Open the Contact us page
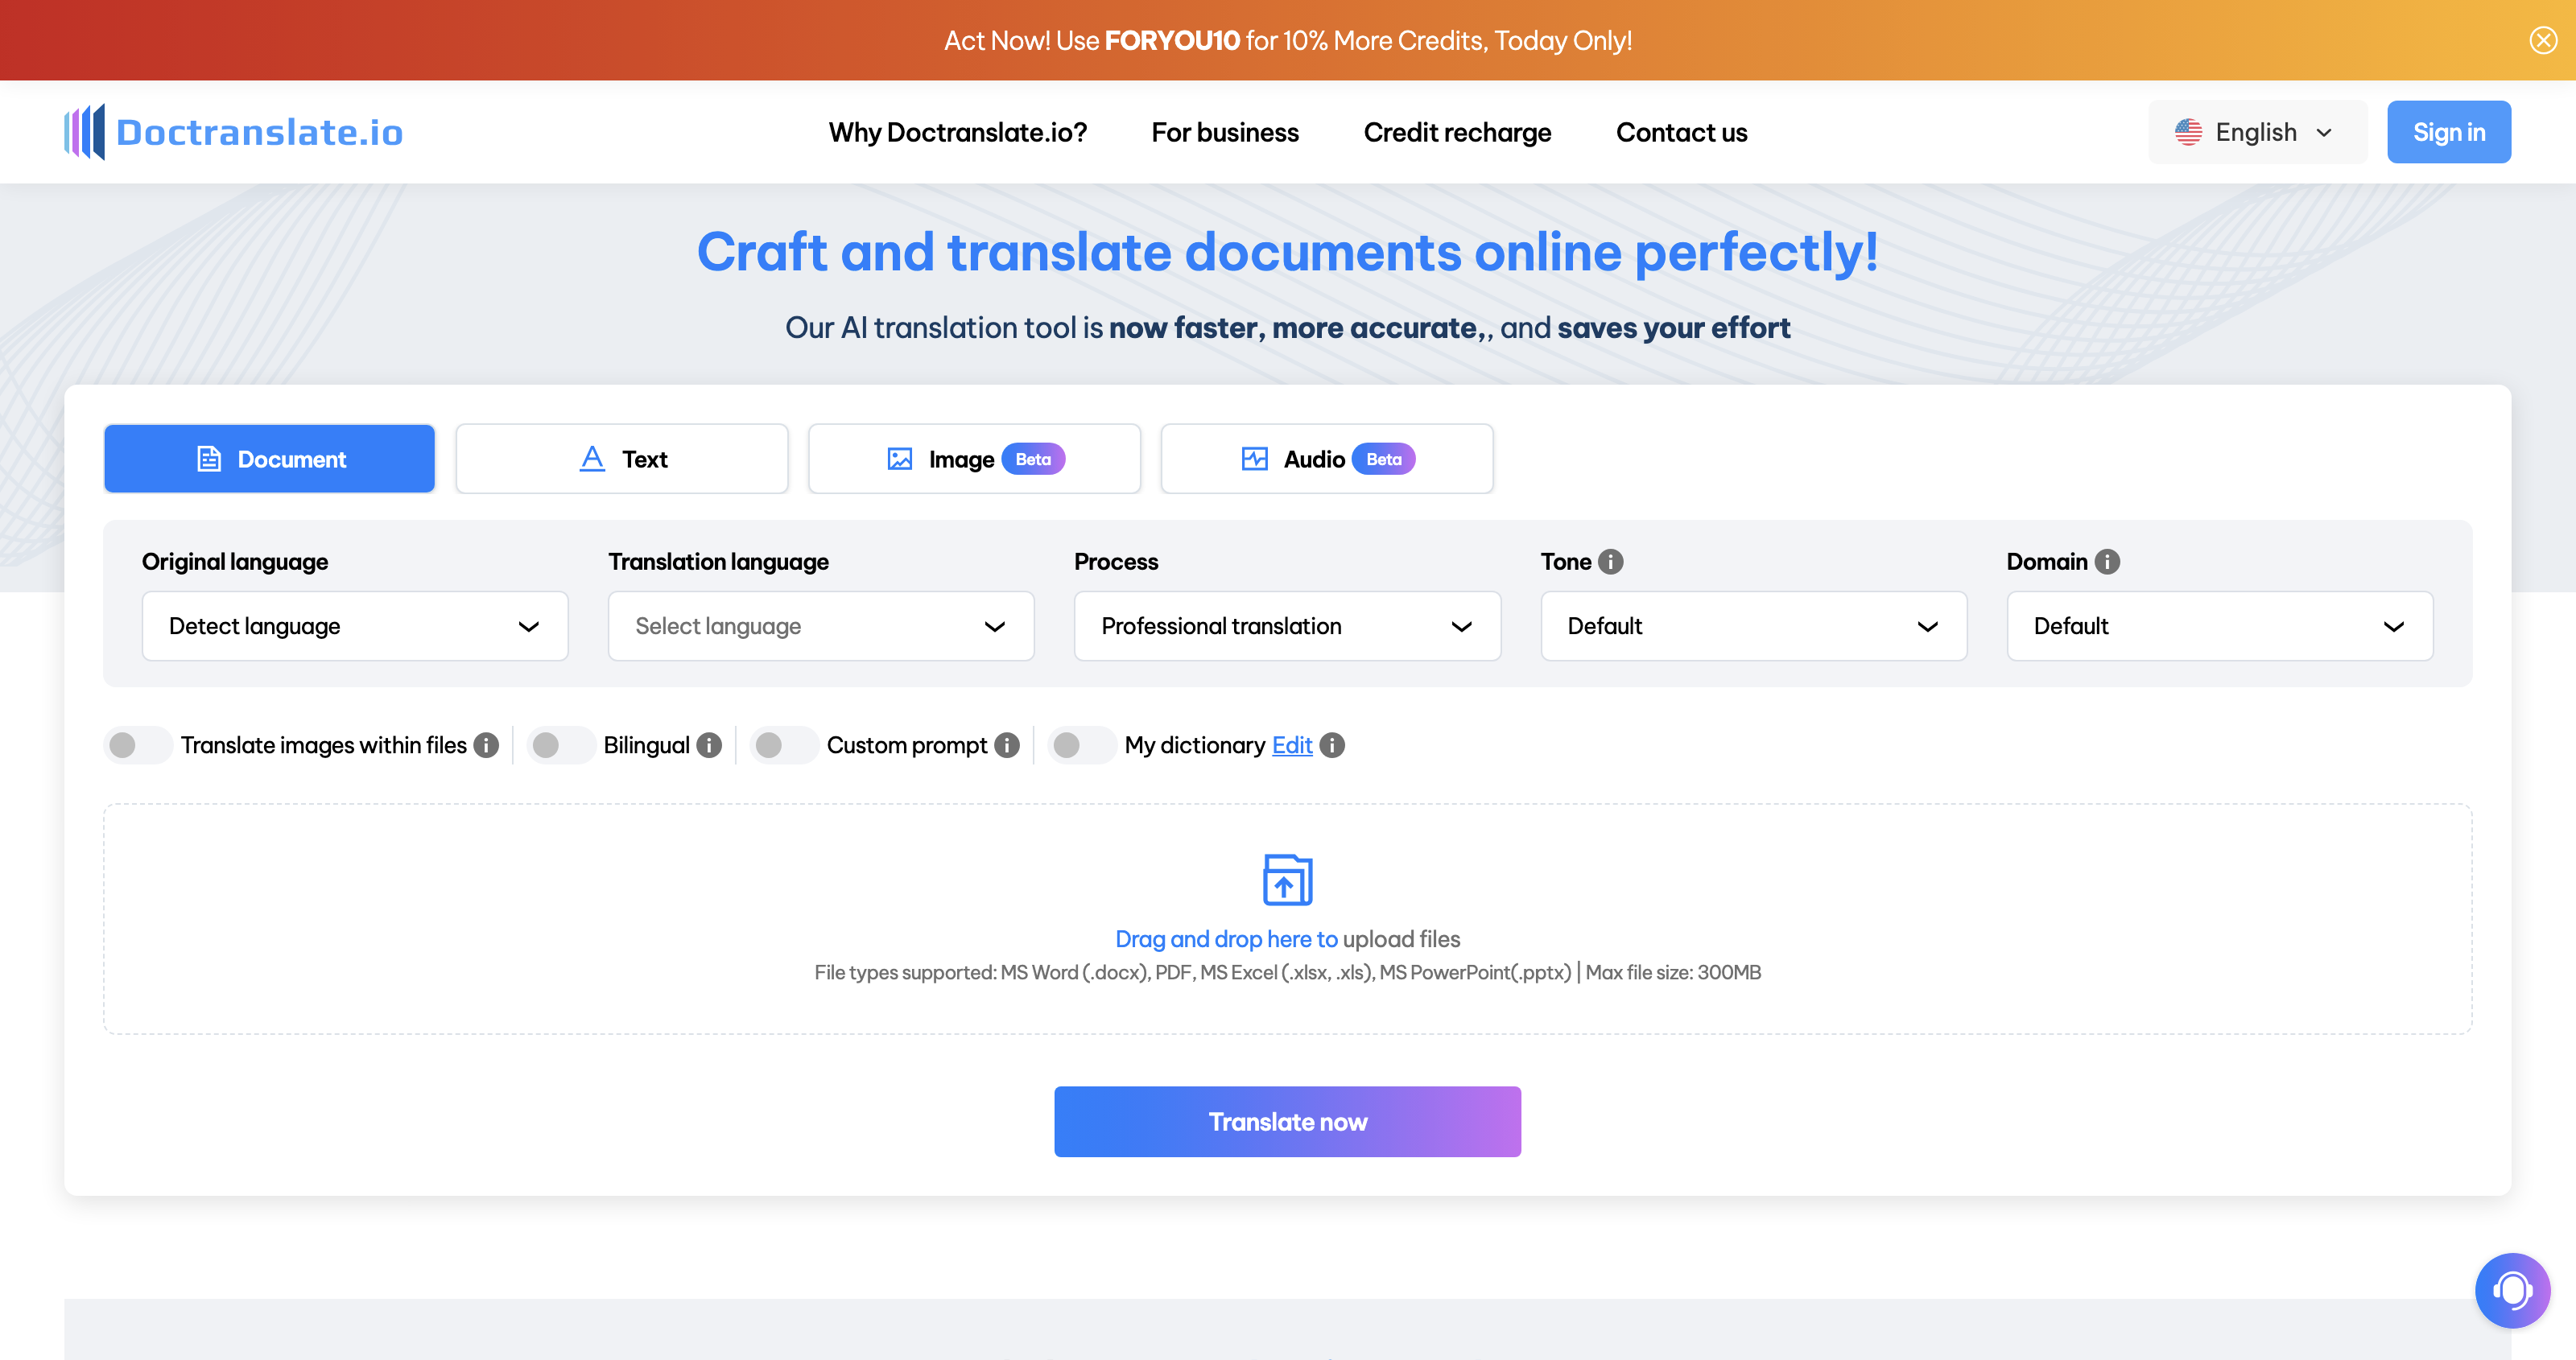The width and height of the screenshot is (2576, 1360). pyautogui.click(x=1682, y=132)
